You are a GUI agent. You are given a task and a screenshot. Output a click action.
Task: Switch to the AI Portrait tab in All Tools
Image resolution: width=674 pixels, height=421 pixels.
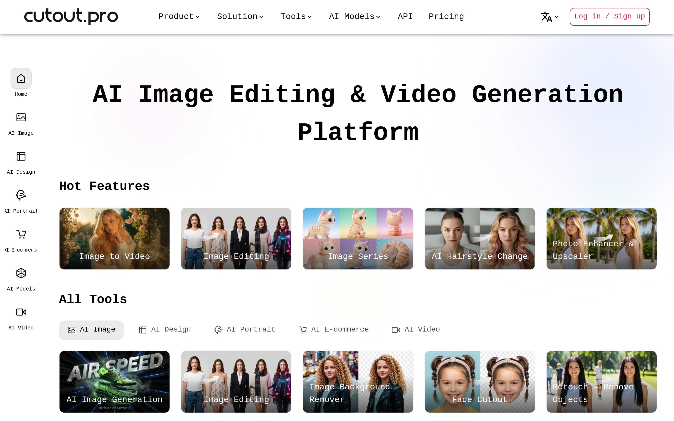[x=245, y=330]
